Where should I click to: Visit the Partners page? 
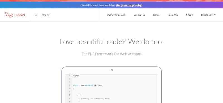(173, 15)
